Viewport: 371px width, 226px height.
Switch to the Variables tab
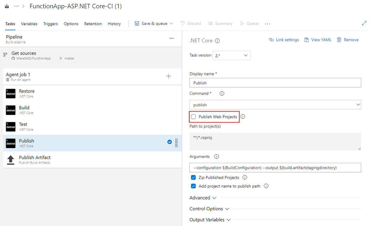[29, 24]
